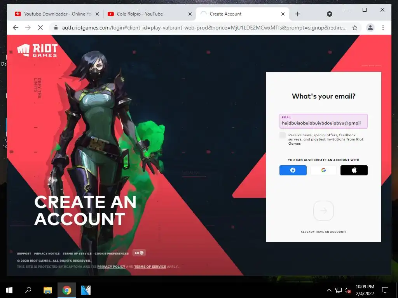The width and height of the screenshot is (398, 298).
Task: Open the Privacy Notice footer link
Action: (x=47, y=253)
